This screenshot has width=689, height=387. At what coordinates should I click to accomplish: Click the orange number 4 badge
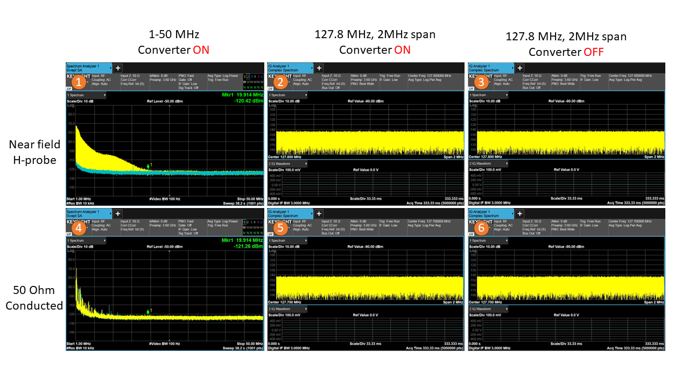79,228
